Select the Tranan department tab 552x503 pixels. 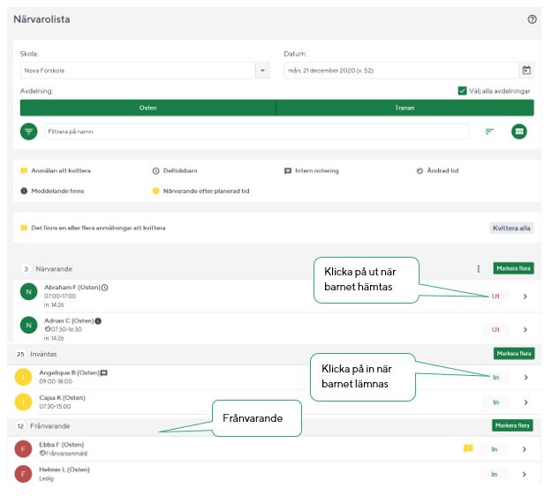coord(405,108)
